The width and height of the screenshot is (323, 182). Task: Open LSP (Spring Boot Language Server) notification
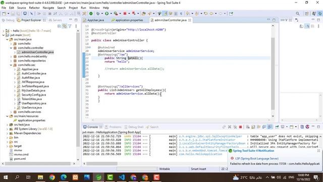tap(257, 158)
